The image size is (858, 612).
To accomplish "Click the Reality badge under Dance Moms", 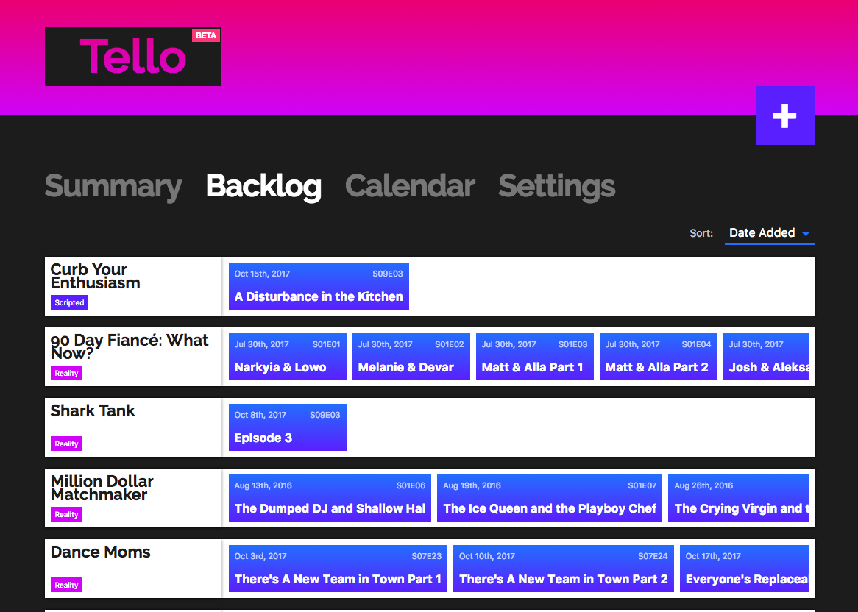I will click(66, 585).
